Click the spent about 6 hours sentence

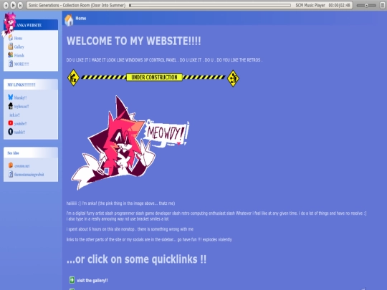(x=130, y=229)
